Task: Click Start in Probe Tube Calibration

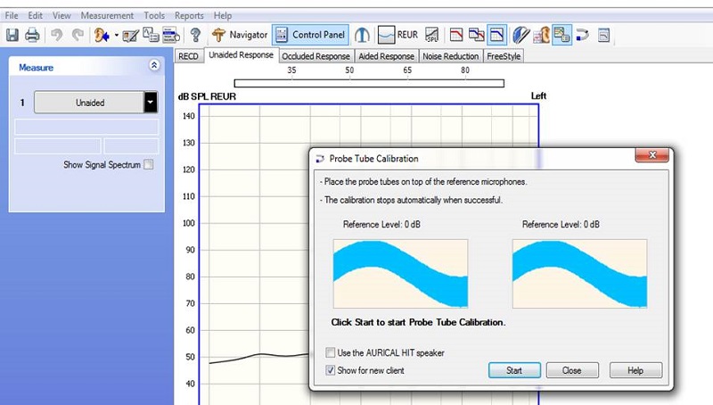Action: coord(514,370)
